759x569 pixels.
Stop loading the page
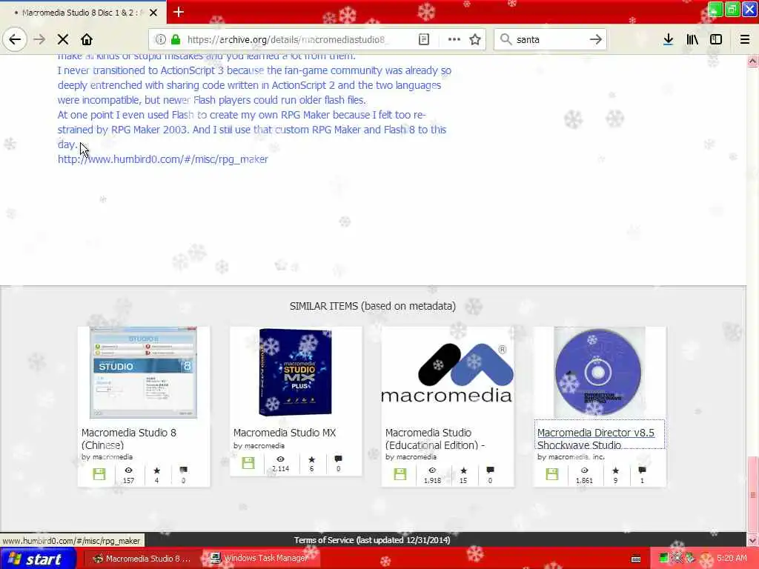[63, 40]
